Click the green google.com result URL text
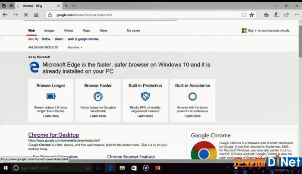 coord(64,140)
